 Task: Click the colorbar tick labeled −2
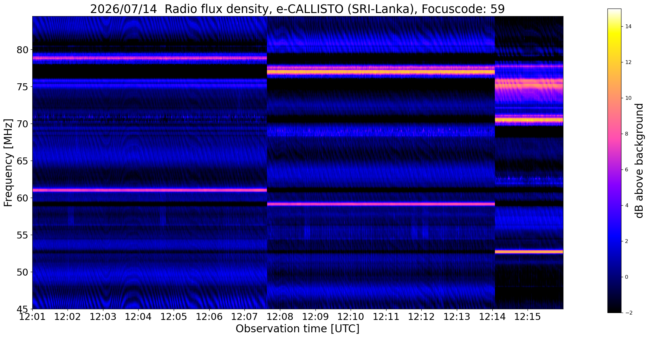click(627, 313)
